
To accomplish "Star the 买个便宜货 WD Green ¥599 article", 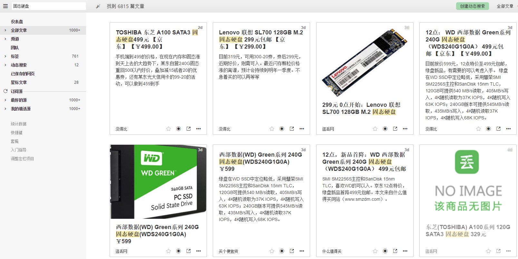I will point(272,251).
